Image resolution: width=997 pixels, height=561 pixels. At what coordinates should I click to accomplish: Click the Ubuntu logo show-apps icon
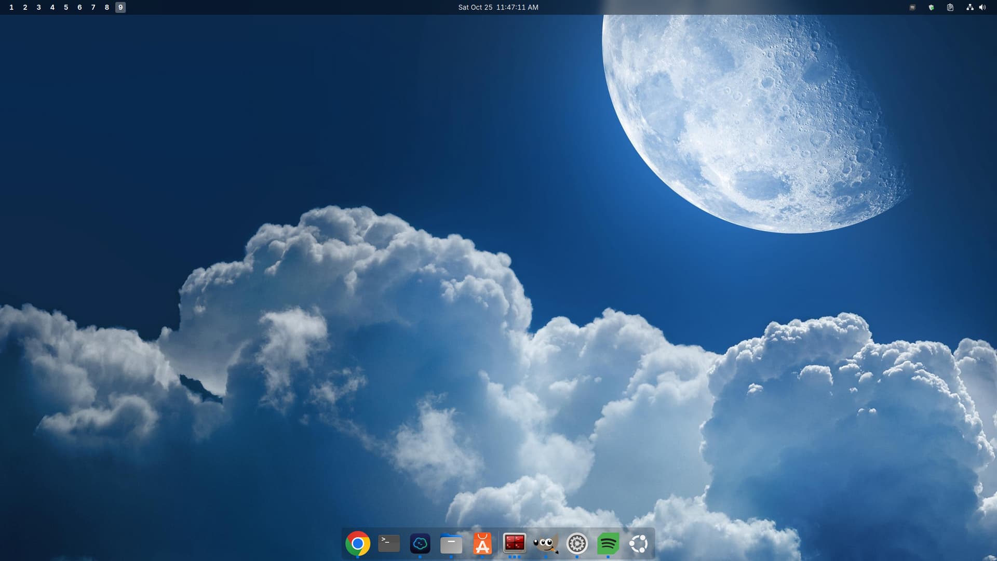coord(639,543)
